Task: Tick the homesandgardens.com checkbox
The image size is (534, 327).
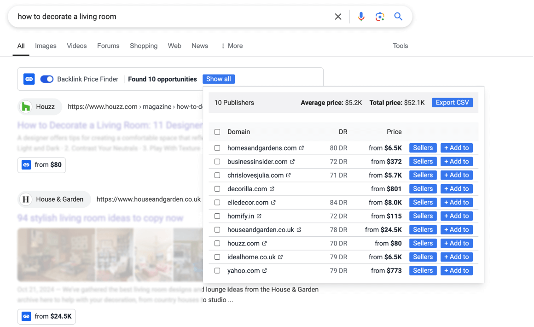Action: pos(217,148)
